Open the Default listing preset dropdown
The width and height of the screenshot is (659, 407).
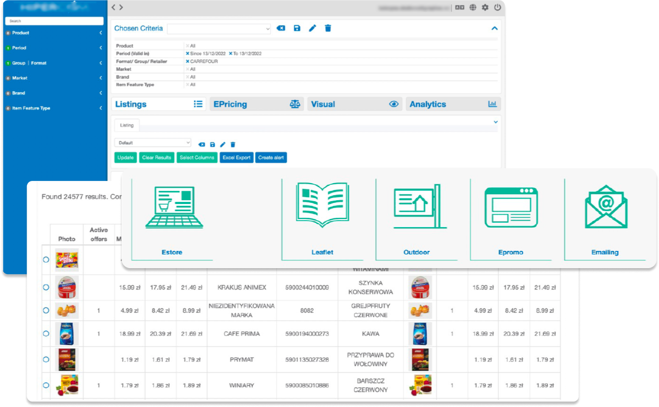click(x=153, y=143)
